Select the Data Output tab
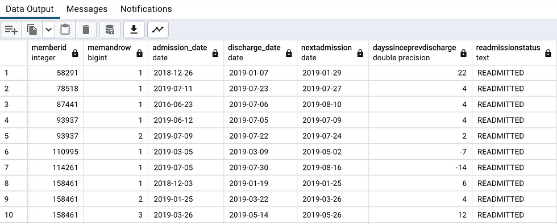The height and width of the screenshot is (224, 557). point(30,9)
